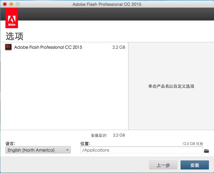Go back with the 上一步 button
Viewport: 214px width, 173px height.
point(163,165)
